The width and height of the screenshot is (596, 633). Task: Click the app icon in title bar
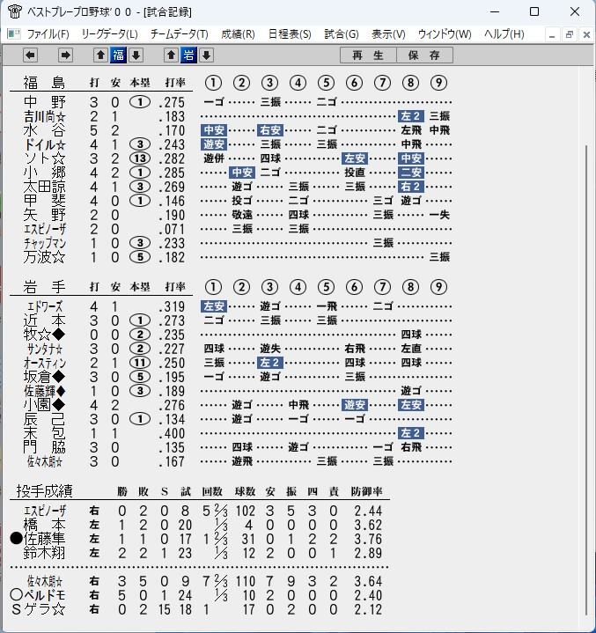pos(15,11)
